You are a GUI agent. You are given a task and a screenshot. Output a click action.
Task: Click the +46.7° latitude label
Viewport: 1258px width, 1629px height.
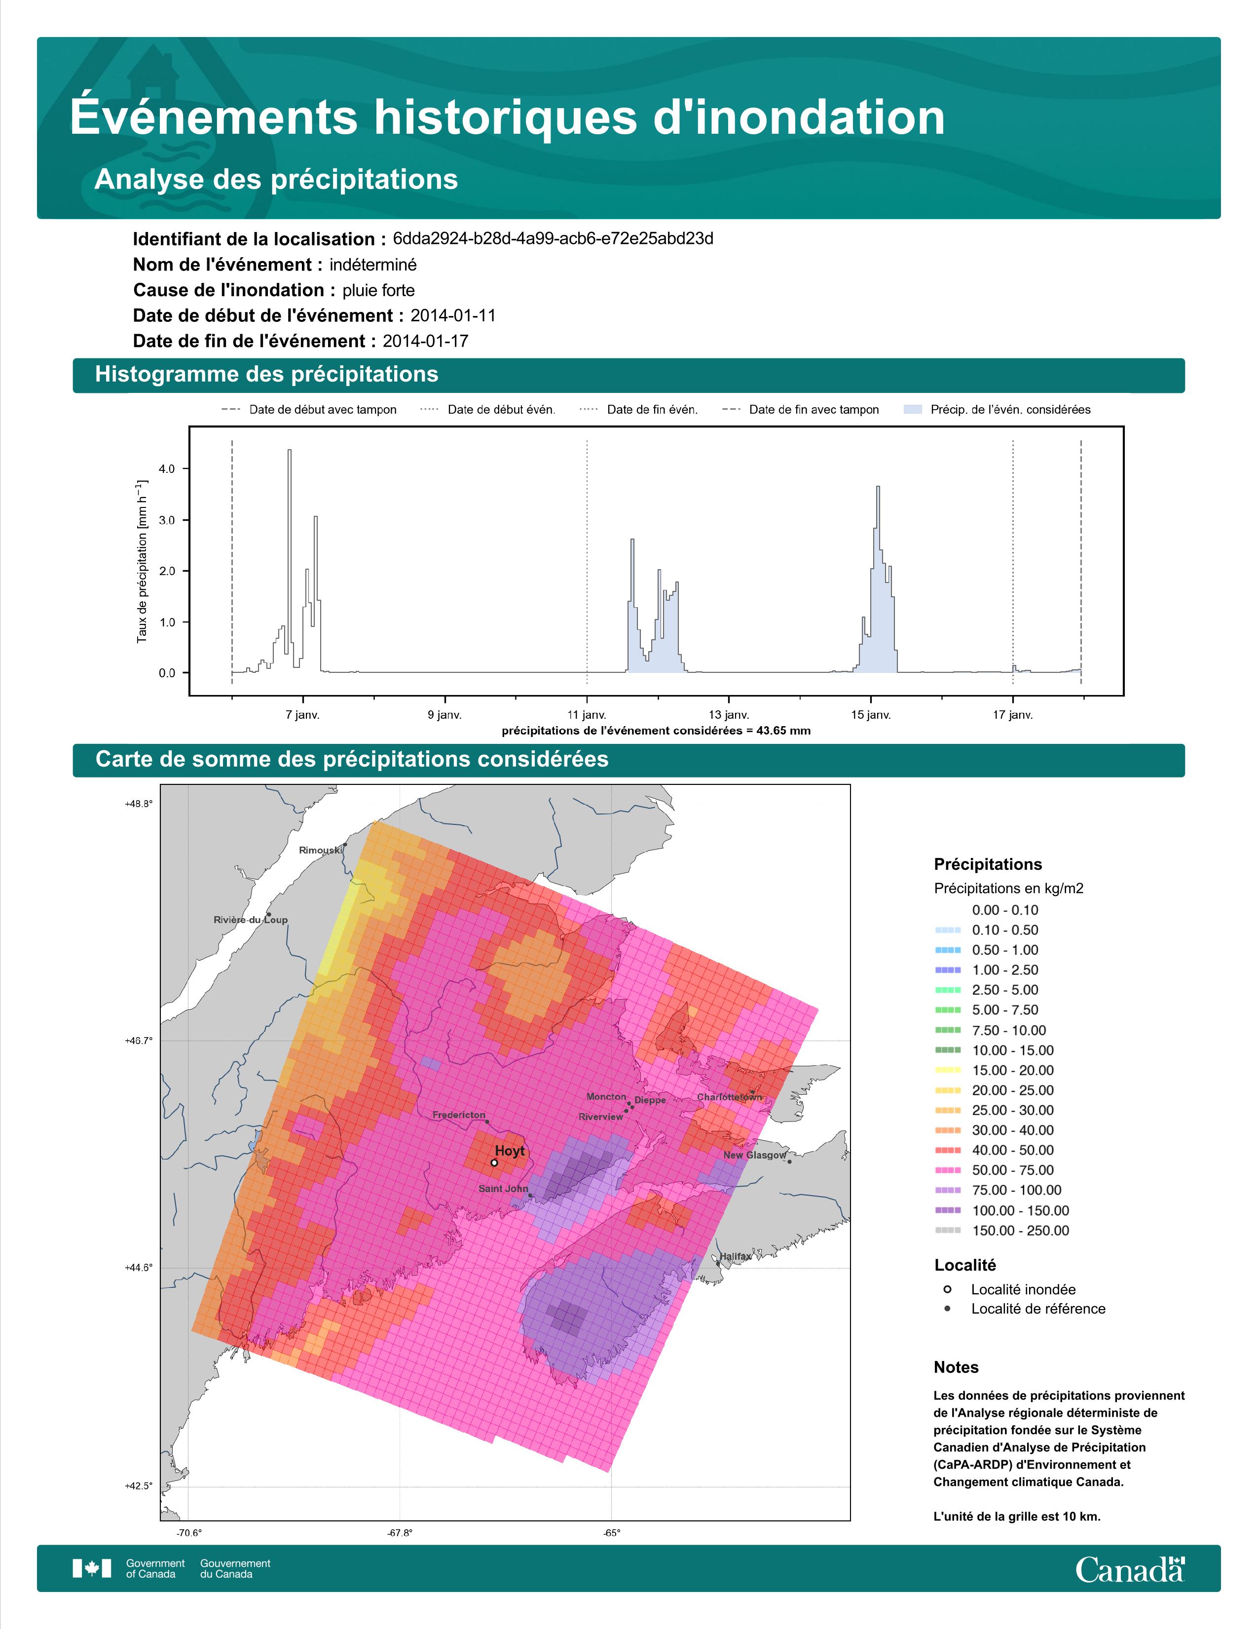click(139, 1041)
